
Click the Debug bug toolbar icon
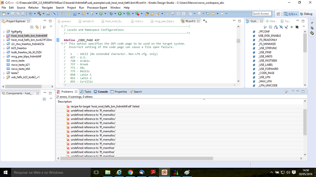point(111,14)
